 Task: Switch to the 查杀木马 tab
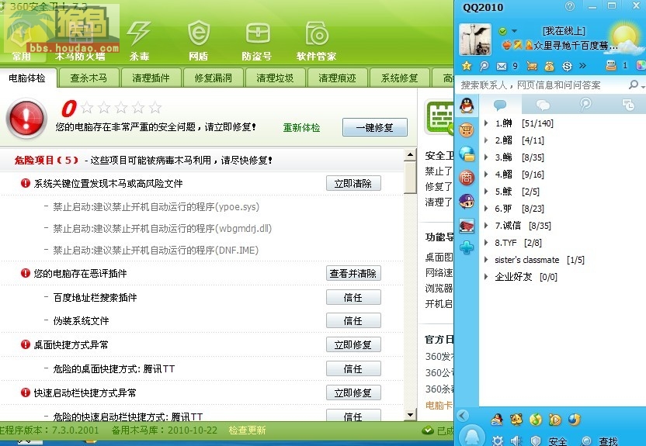pos(89,78)
